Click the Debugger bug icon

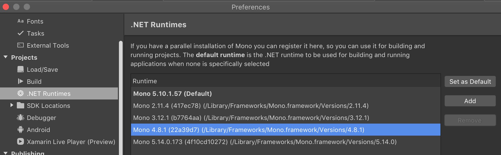(21, 118)
